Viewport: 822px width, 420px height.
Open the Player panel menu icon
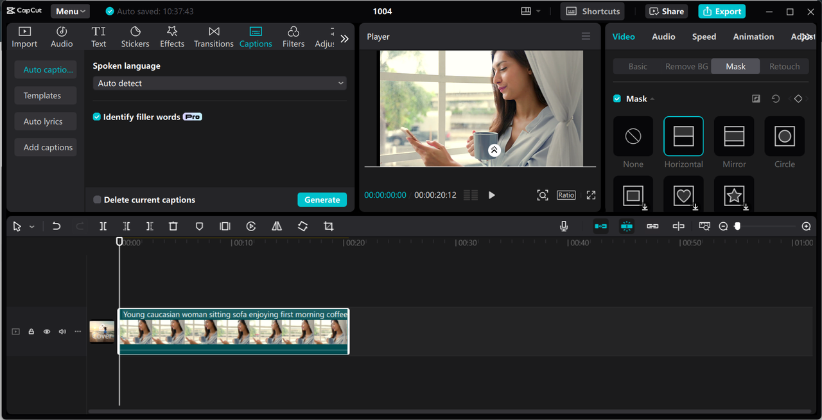pos(586,37)
